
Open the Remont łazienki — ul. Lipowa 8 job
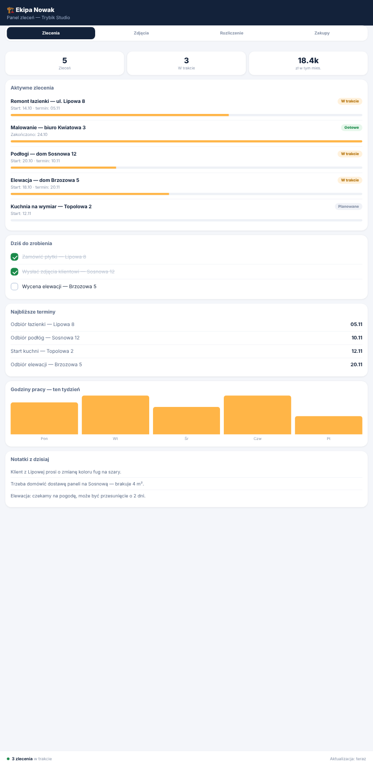(186, 107)
